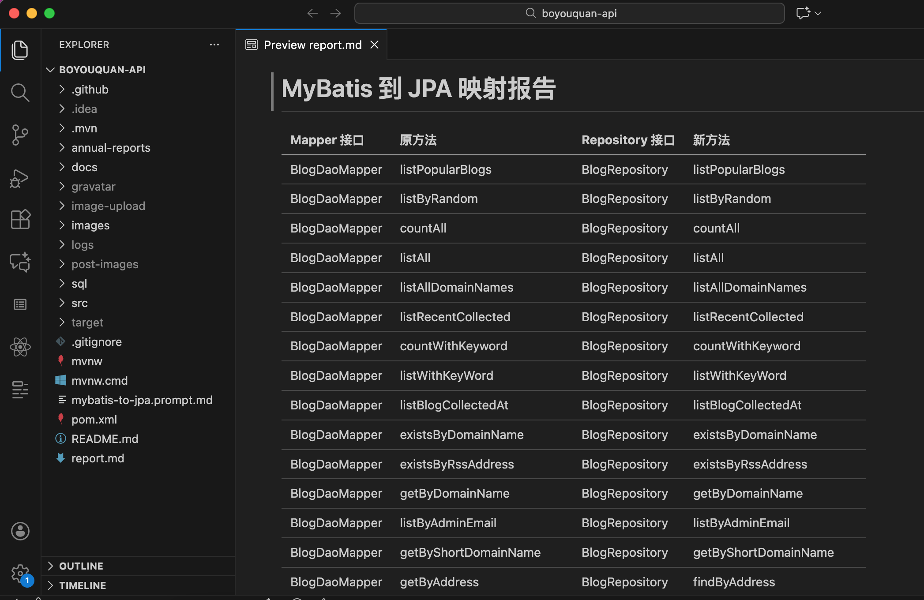Open the Extensions view
This screenshot has width=924, height=600.
[20, 219]
